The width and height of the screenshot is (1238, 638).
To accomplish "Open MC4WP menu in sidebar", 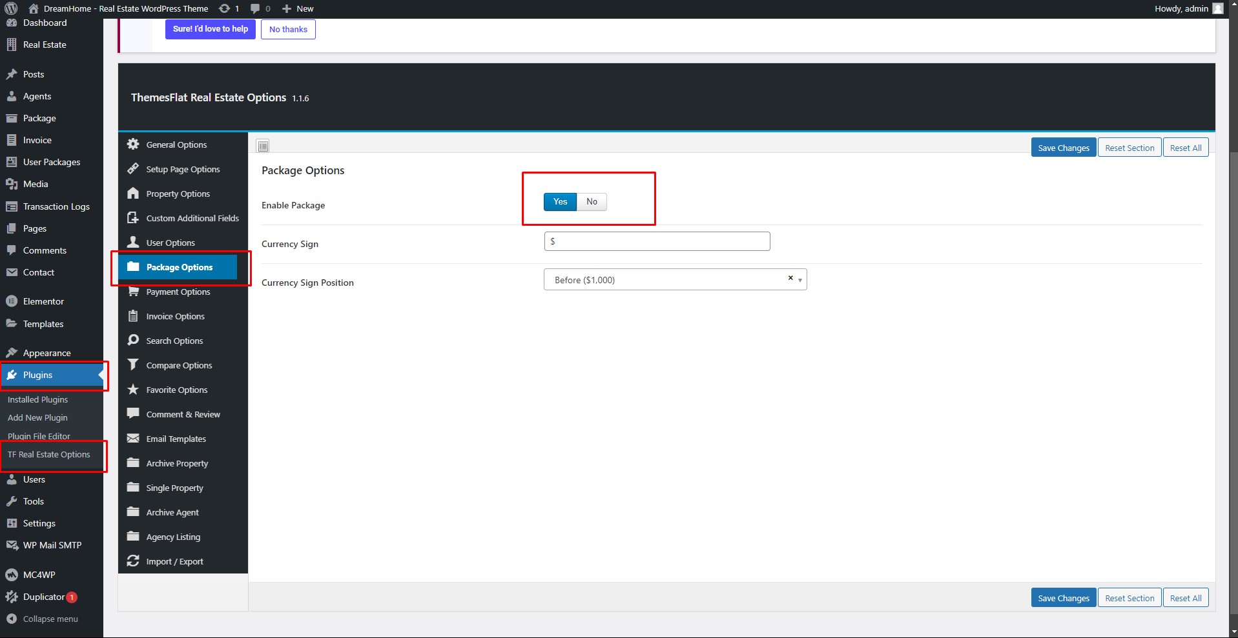I will pos(52,575).
